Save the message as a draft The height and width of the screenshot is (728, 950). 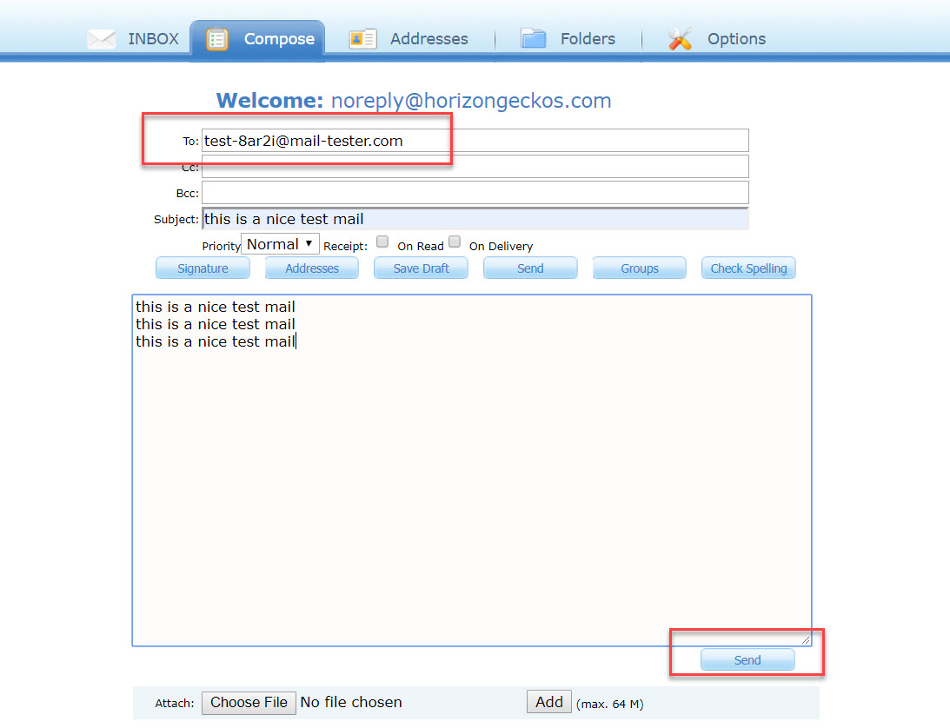tap(421, 268)
